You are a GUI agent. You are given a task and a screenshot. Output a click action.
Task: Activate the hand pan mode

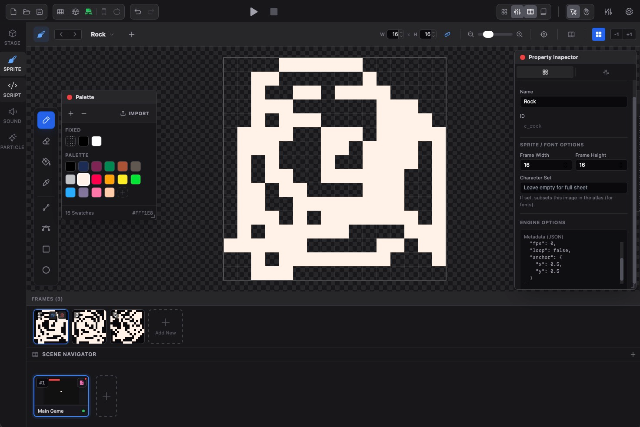(587, 12)
